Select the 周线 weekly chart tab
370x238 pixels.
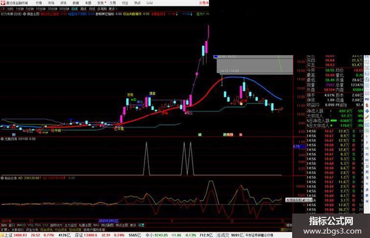83,9
